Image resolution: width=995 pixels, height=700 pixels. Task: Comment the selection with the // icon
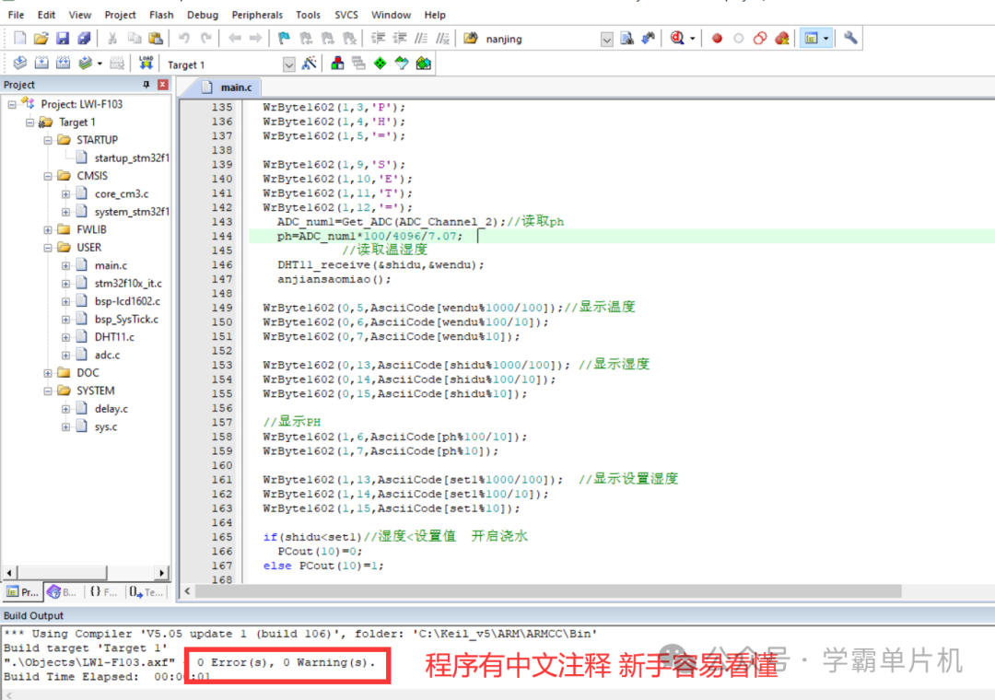pyautogui.click(x=421, y=38)
